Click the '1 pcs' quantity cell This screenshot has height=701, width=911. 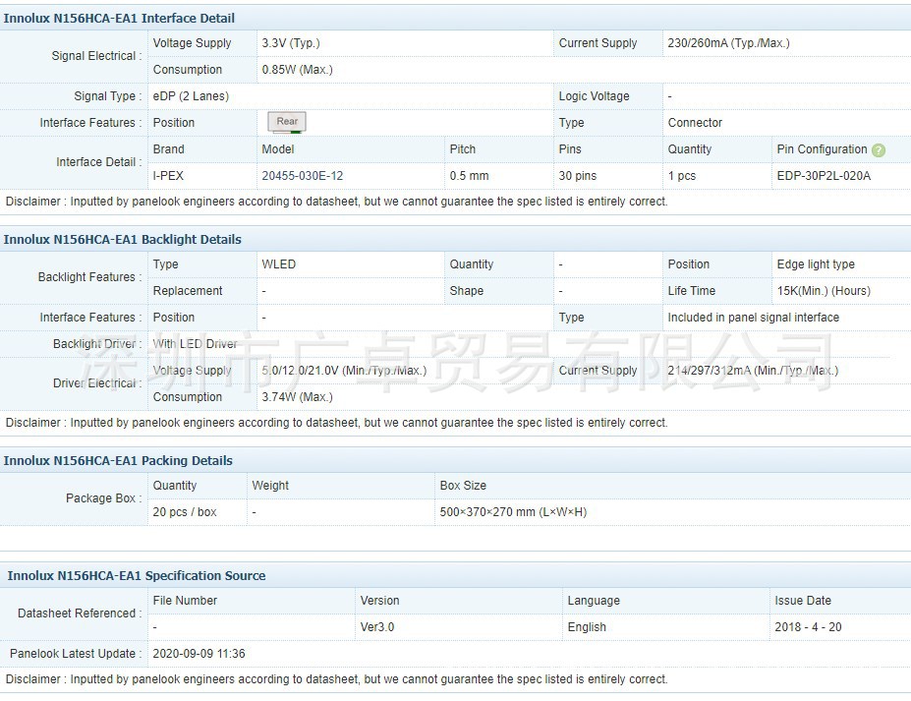[681, 176]
